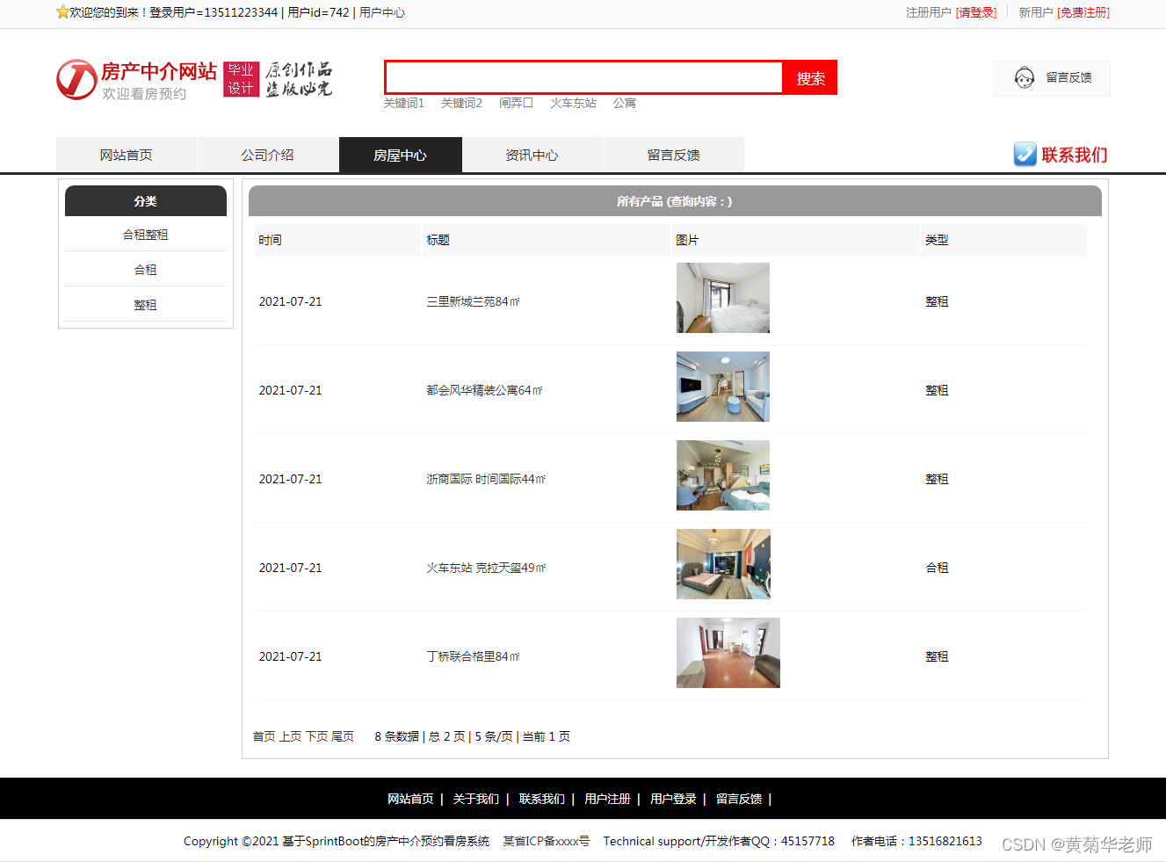1166x862 pixels.
Task: Open 公司介绍 nav tab
Action: (268, 155)
